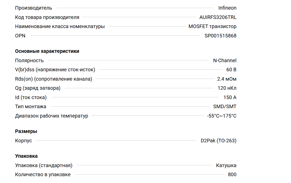
Task: Select the -55°C~175°C temperature range value
Action: coord(222,116)
